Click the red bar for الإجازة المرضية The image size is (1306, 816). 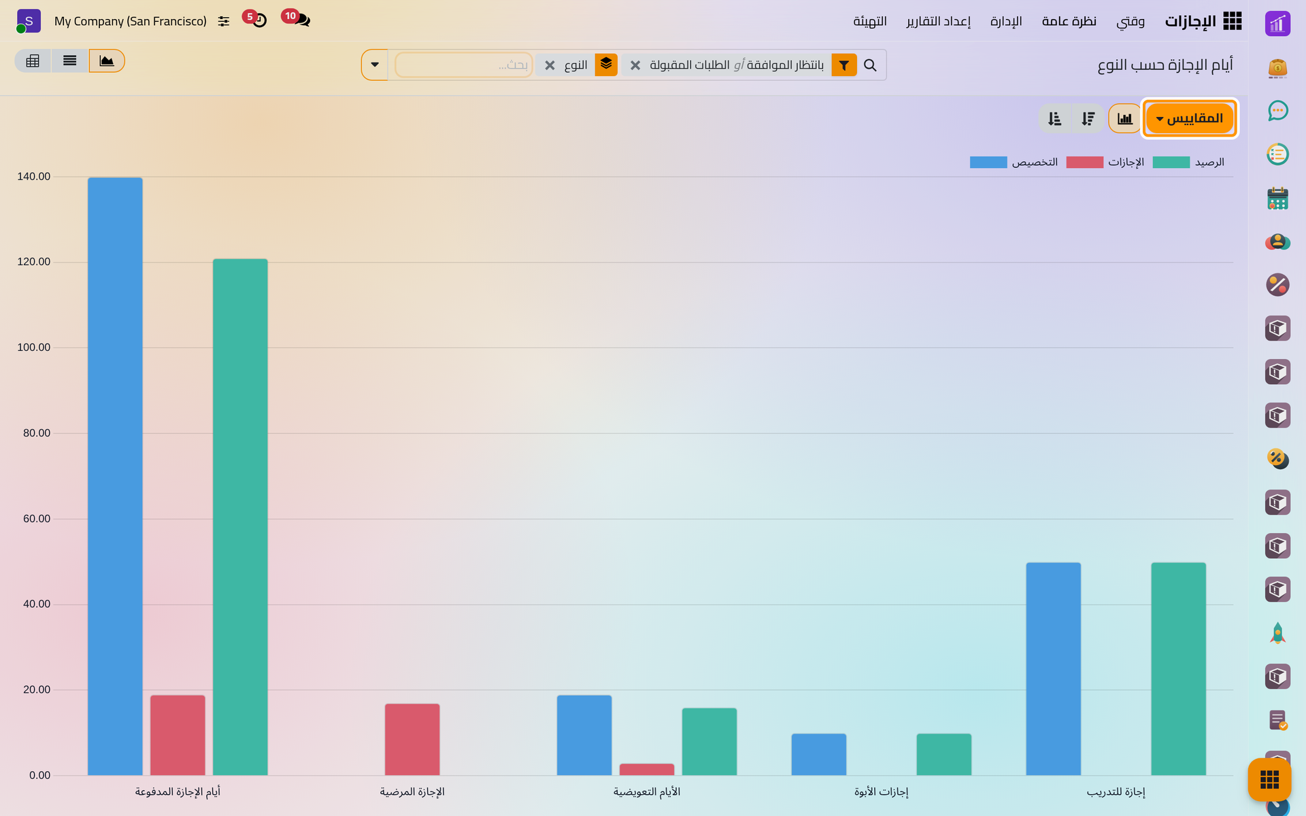[412, 739]
